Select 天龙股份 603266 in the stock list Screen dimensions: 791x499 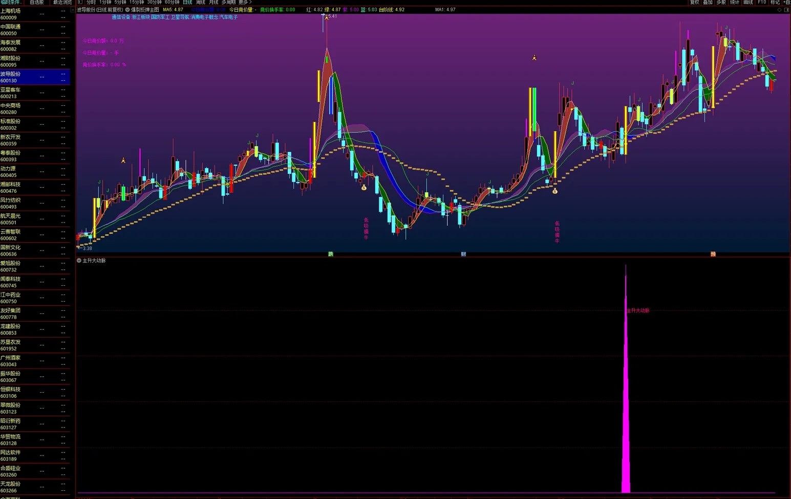click(35, 487)
